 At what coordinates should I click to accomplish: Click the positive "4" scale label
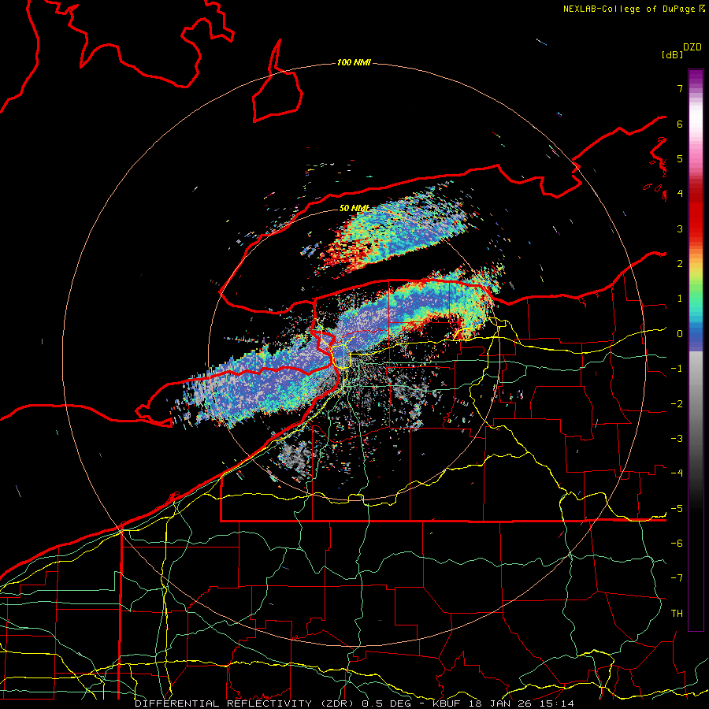680,194
